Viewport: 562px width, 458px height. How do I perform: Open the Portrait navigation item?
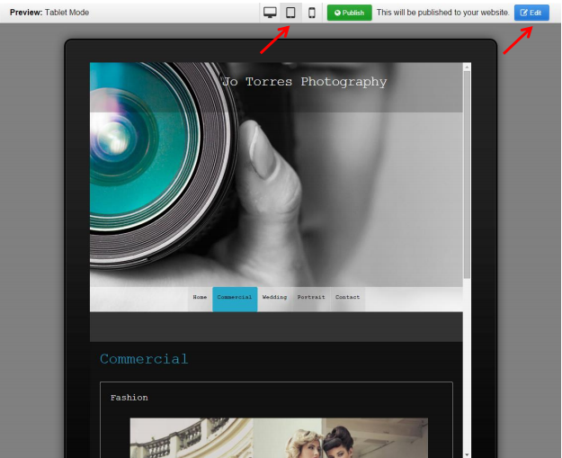coord(311,297)
